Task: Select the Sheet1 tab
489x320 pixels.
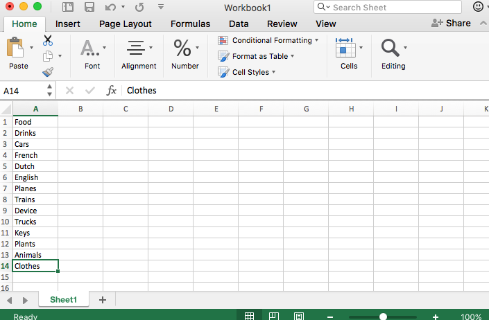Action: [x=63, y=300]
